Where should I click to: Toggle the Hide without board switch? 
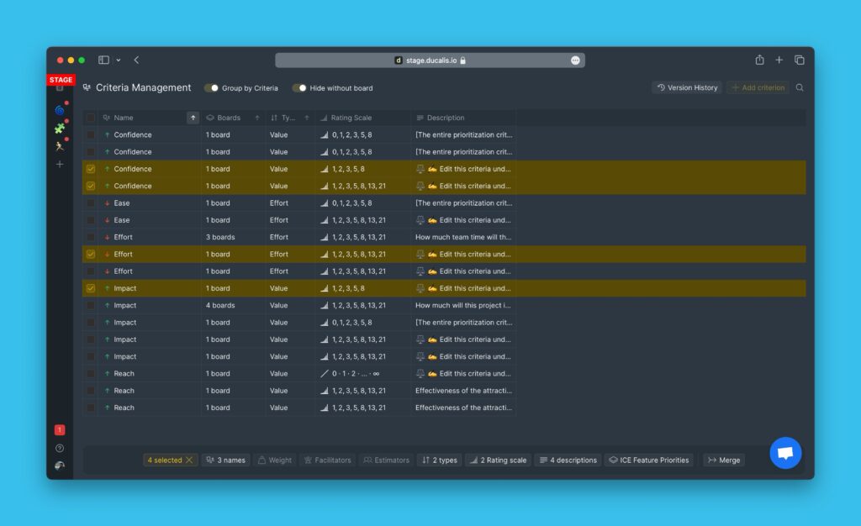point(299,88)
